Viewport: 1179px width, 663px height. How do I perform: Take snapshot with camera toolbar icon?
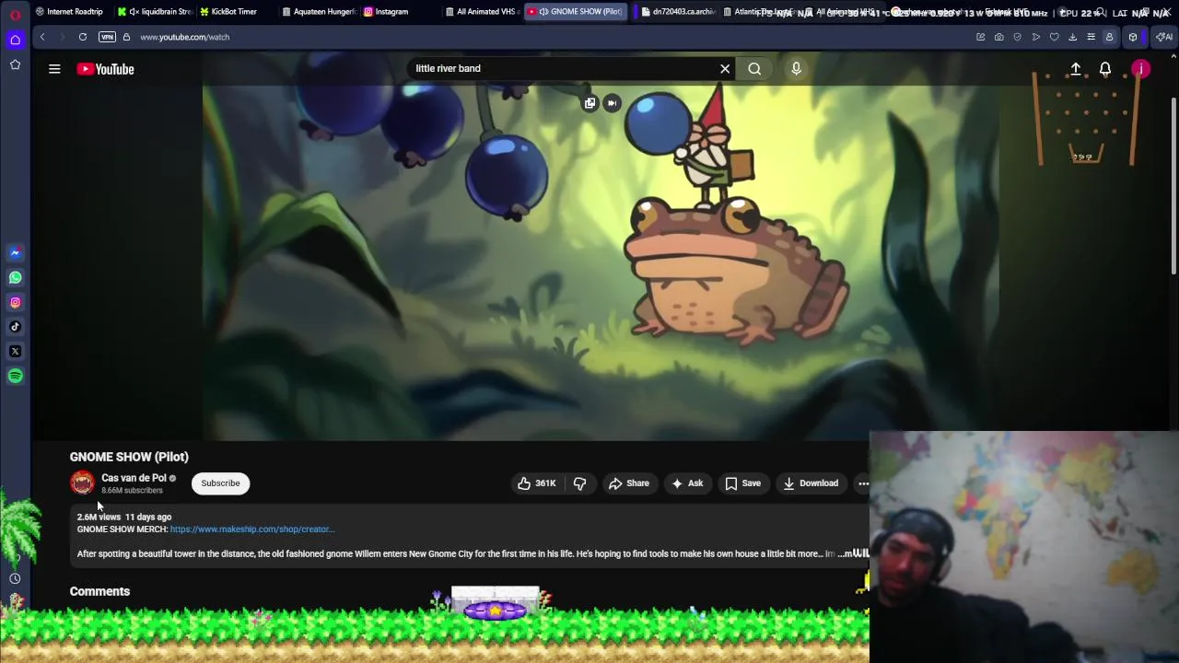coord(998,37)
